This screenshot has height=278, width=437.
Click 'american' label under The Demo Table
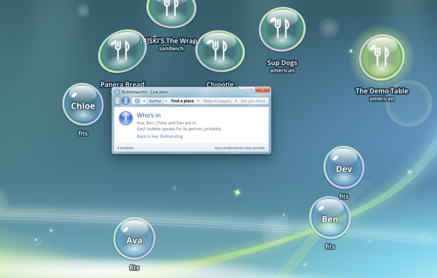point(382,99)
